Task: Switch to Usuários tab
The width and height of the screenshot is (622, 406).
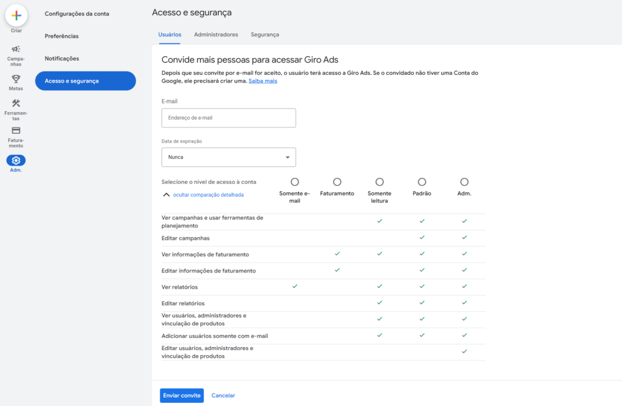Action: point(170,35)
